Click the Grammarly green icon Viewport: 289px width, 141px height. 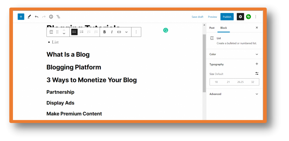(166, 30)
